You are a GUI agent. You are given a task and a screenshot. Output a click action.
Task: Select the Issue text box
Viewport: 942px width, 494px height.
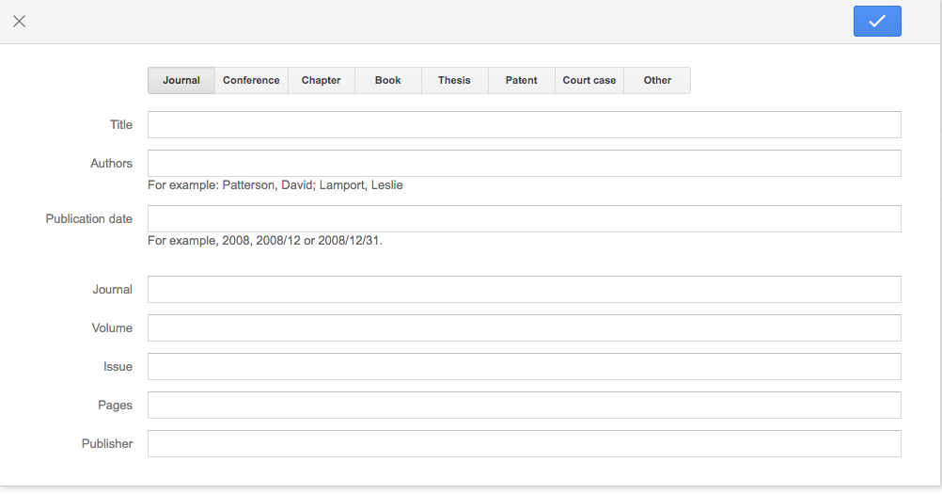tap(524, 367)
